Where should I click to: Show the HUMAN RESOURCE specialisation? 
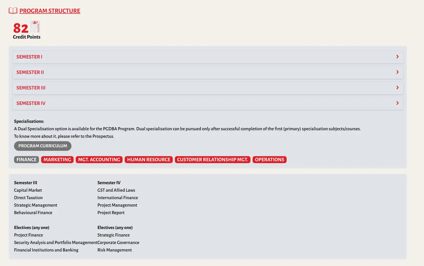coord(149,160)
